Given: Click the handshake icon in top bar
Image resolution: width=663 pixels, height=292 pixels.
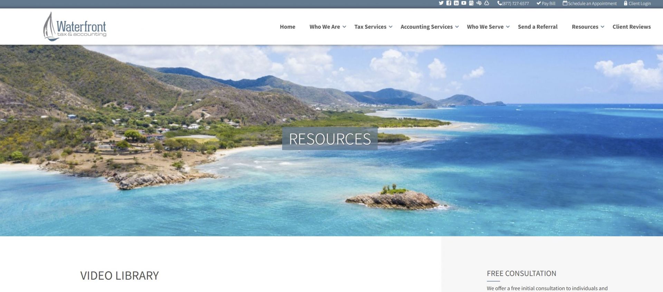Looking at the screenshot, I should coord(479,3).
